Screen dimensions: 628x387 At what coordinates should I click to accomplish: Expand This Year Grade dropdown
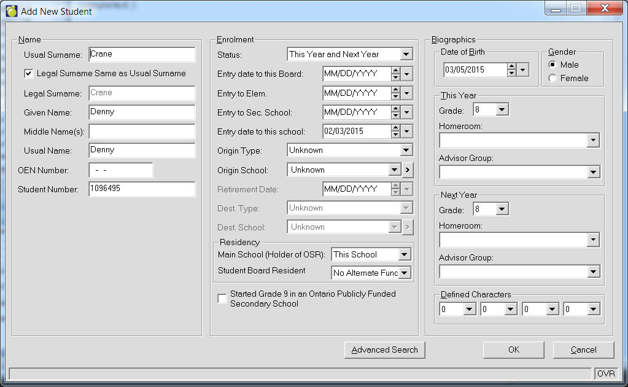[x=502, y=110]
